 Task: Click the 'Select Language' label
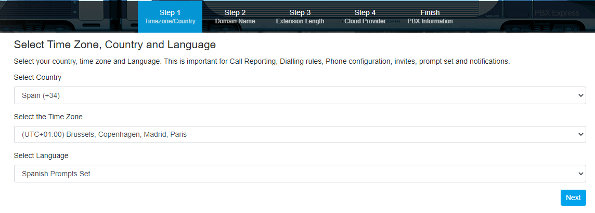point(41,155)
